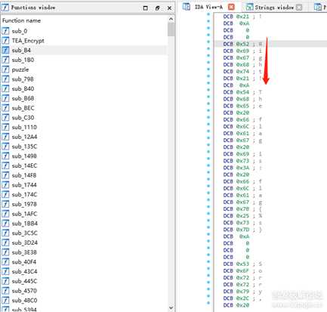Click the Function name column header
This screenshot has height=312, width=327.
point(21,20)
